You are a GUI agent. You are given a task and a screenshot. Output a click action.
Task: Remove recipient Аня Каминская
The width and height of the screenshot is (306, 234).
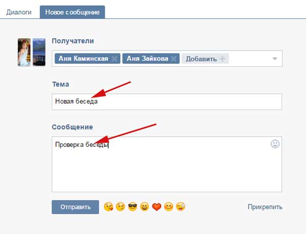click(114, 59)
